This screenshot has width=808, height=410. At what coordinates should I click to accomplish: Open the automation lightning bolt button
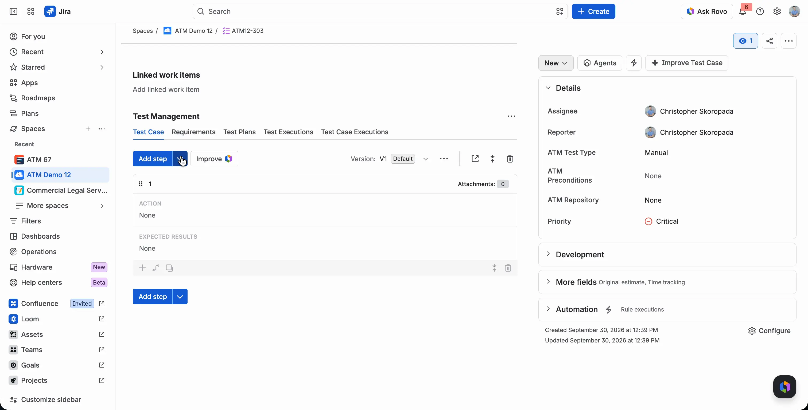pos(634,63)
